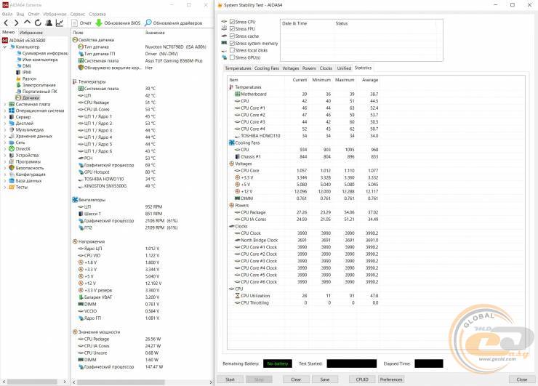This screenshot has width=538, height=386.
Task: Open the Отчет report toolbar item
Action: [81, 23]
